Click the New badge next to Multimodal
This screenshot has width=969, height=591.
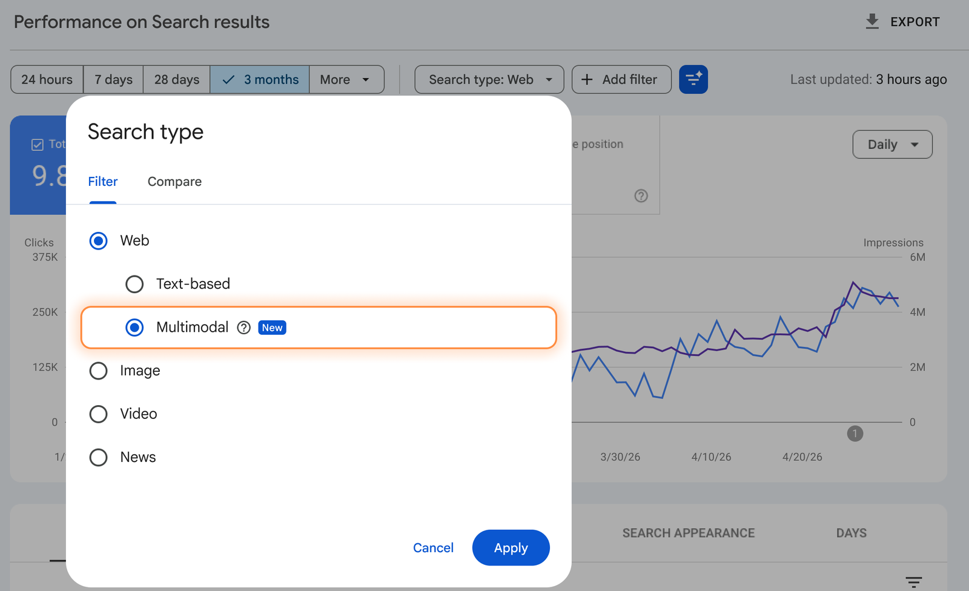coord(272,328)
